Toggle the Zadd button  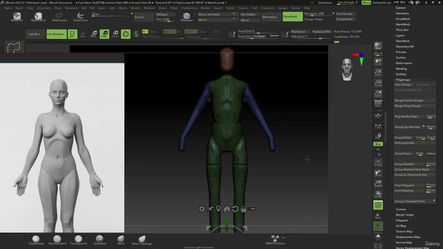click(191, 32)
